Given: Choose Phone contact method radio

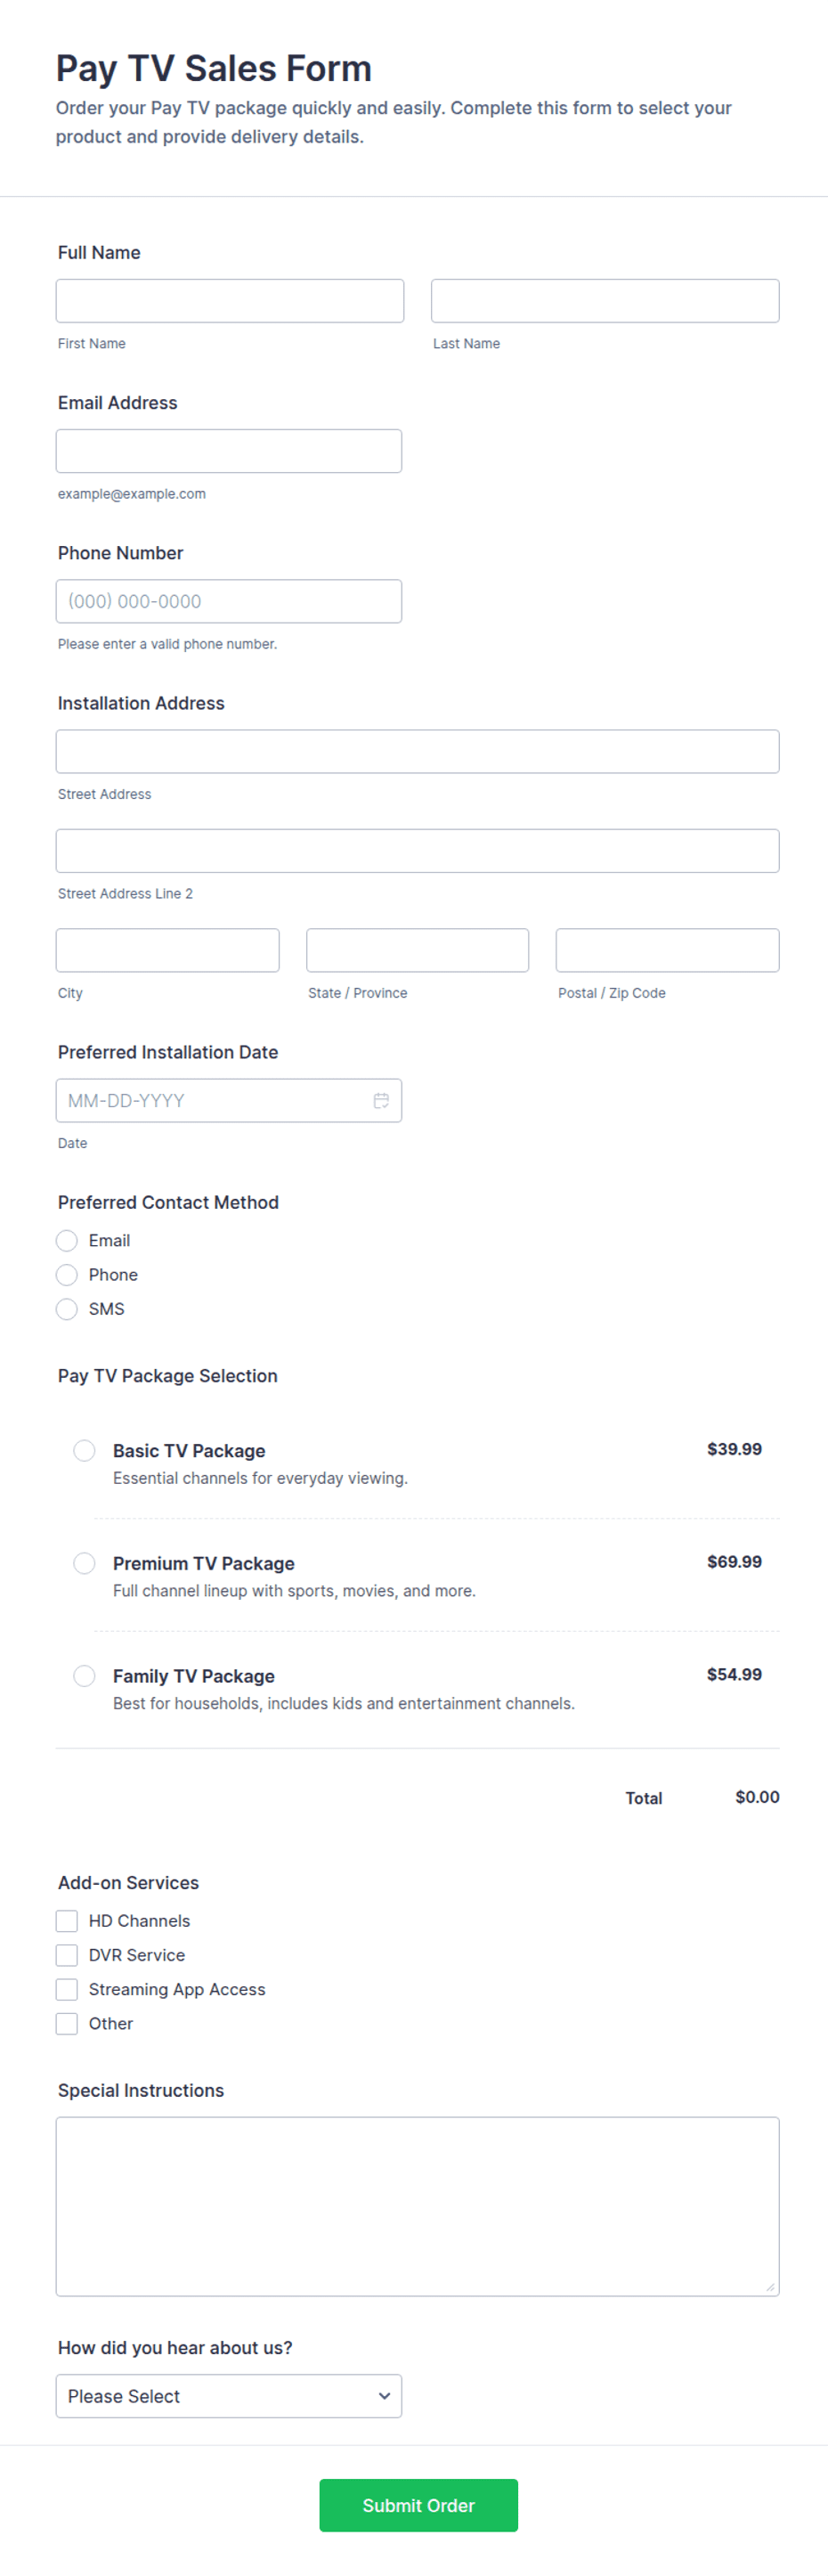Looking at the screenshot, I should click(x=67, y=1274).
